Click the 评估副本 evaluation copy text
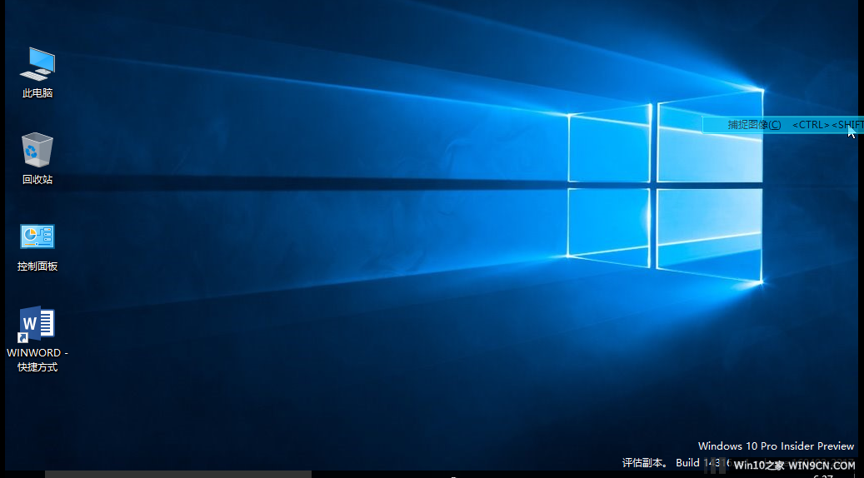The image size is (864, 478). tap(644, 462)
